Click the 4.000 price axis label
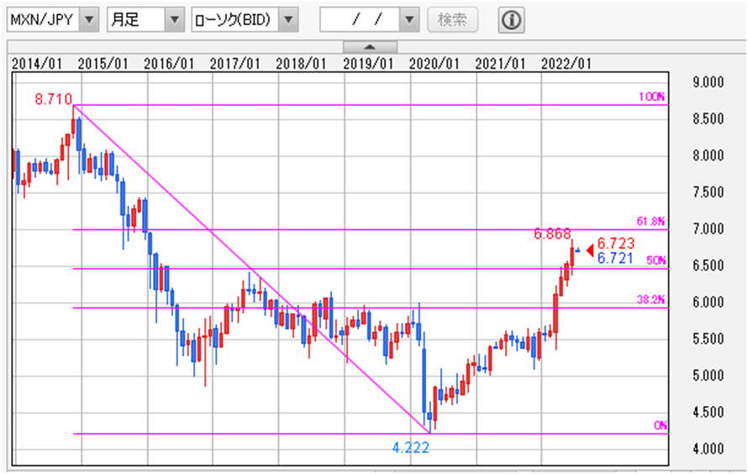This screenshot has height=474, width=748. pos(708,449)
